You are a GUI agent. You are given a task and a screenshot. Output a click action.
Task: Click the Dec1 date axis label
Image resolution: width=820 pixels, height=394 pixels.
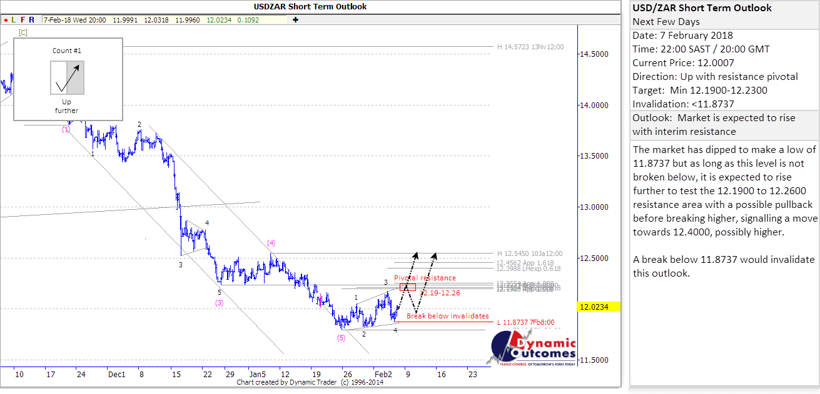click(x=117, y=375)
